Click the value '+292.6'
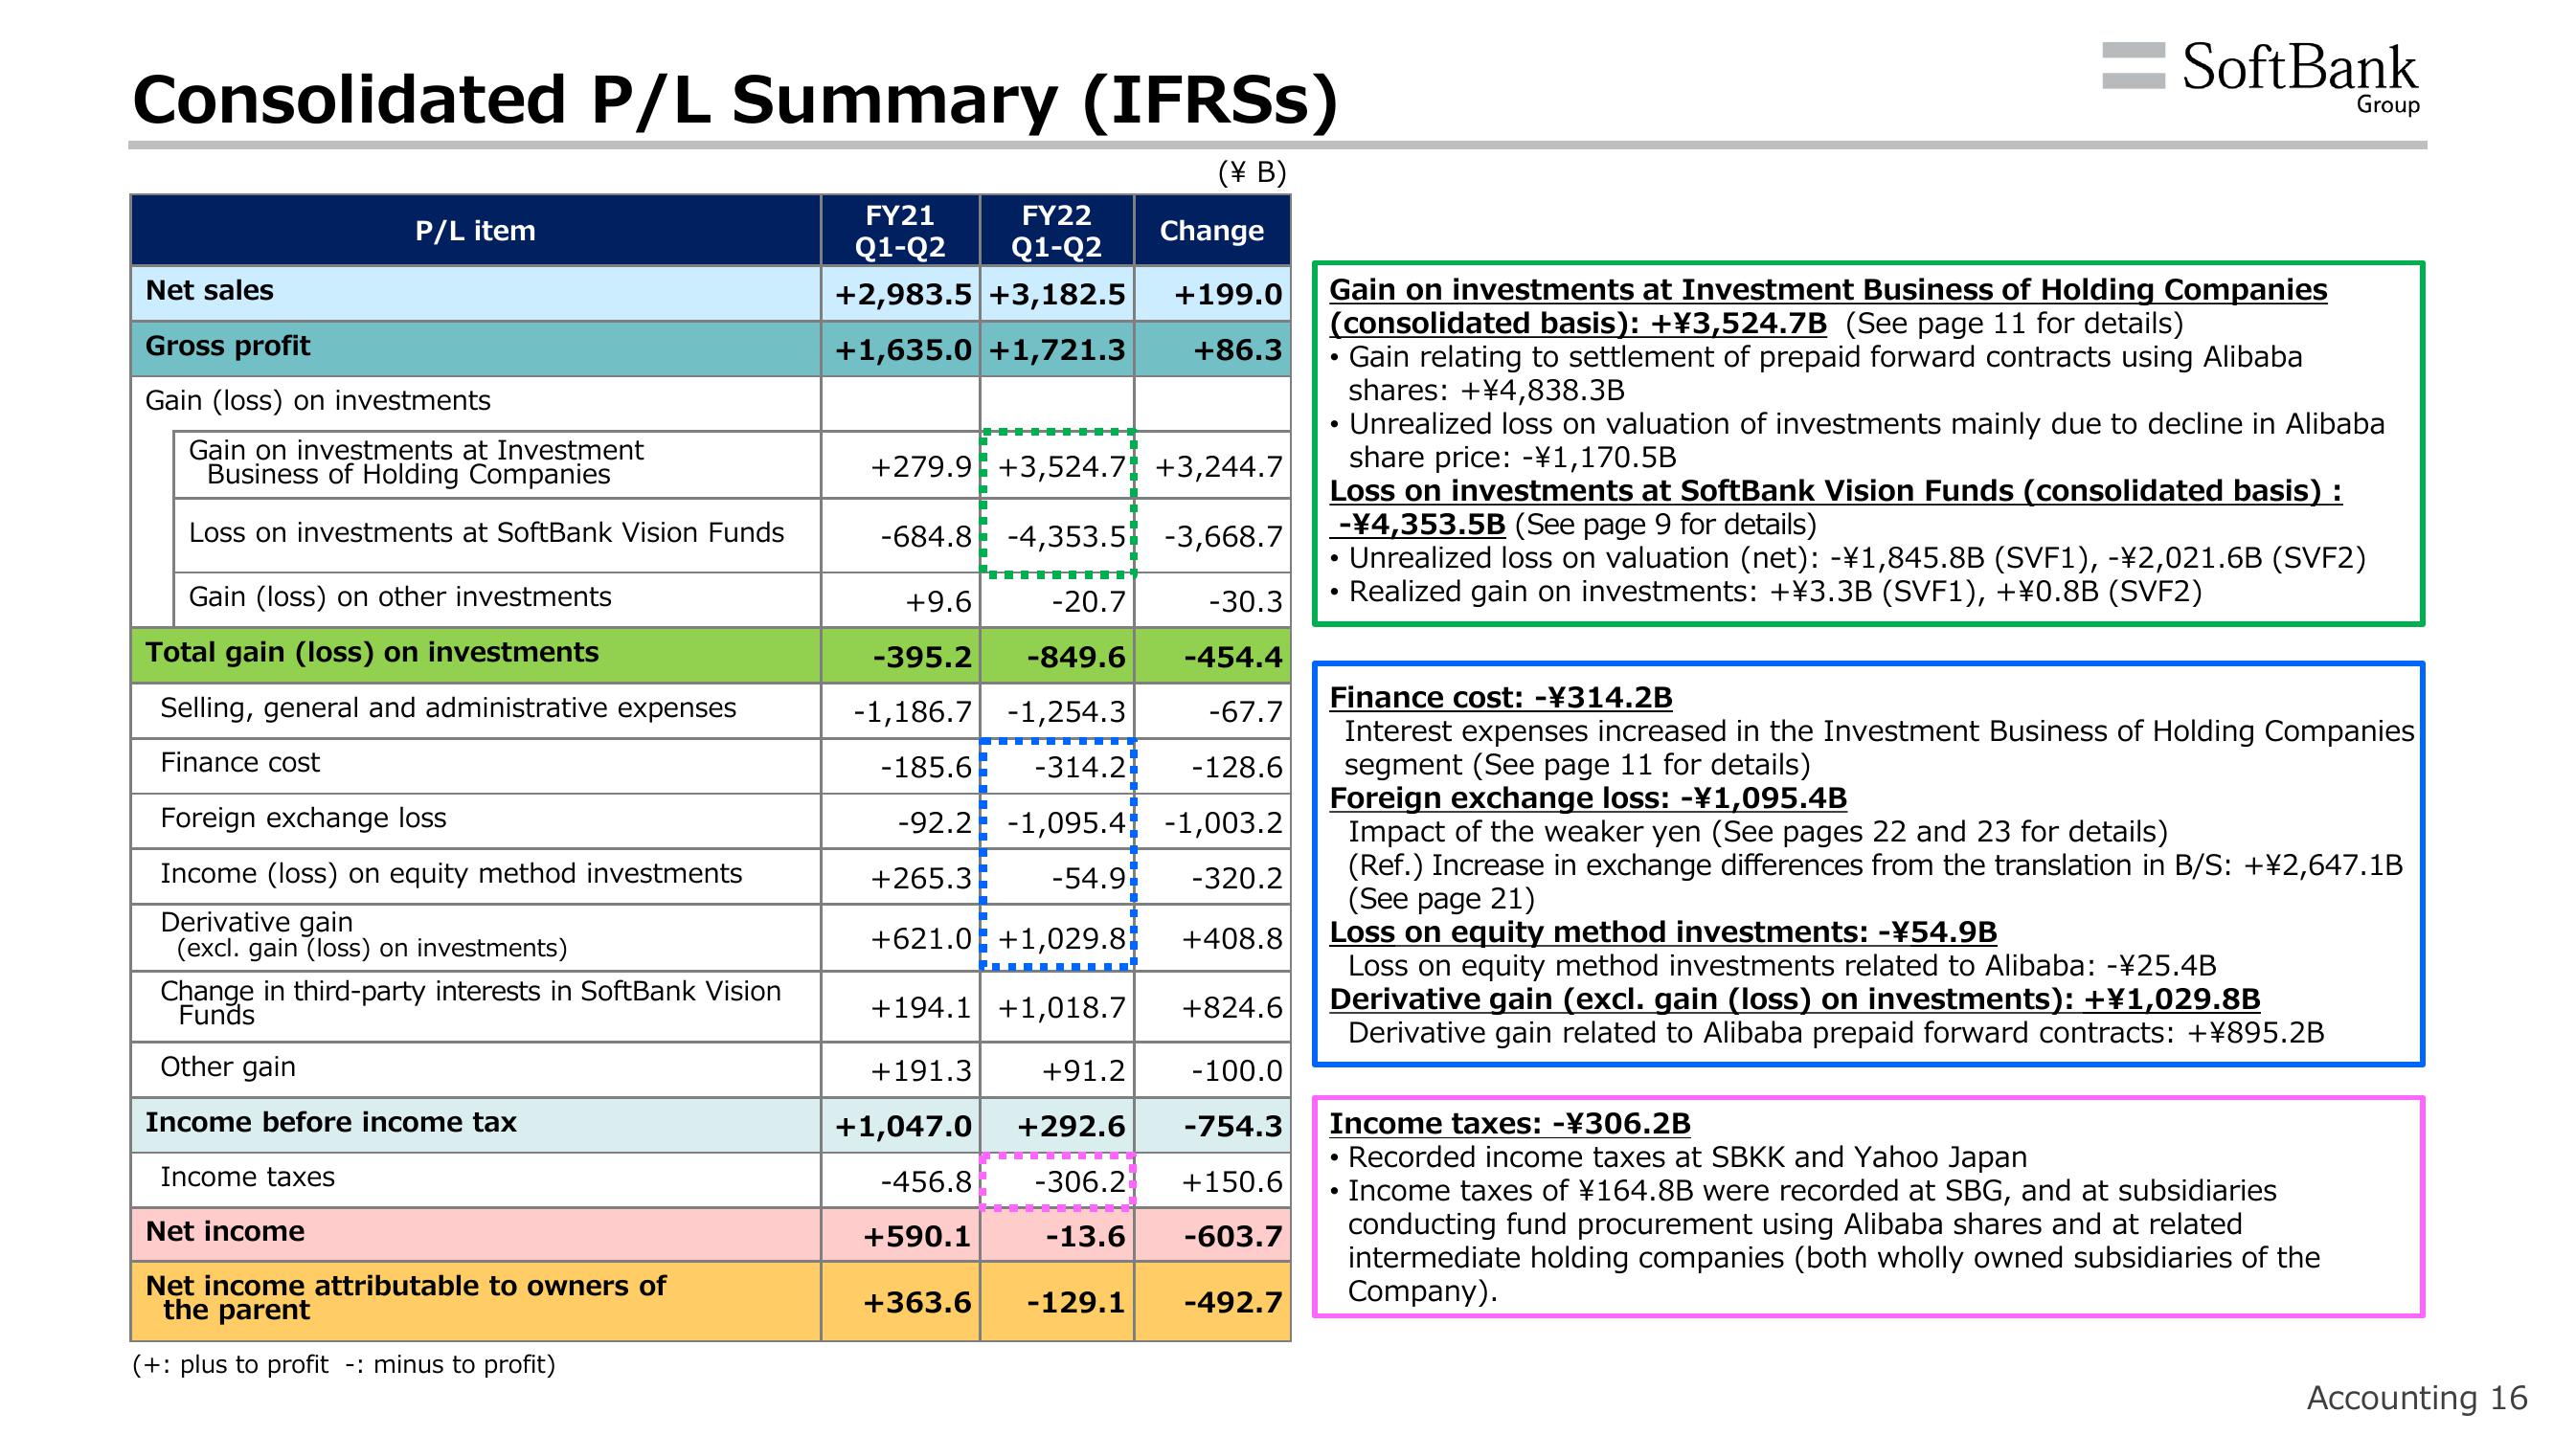Viewport: 2553px width, 1436px height. coord(1072,1127)
